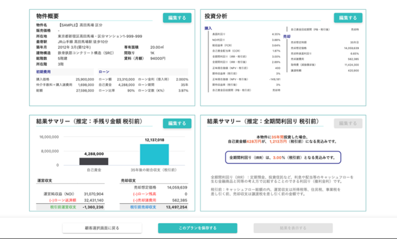Click the 物件概要 section heading
The image size is (397, 239).
coord(49,16)
